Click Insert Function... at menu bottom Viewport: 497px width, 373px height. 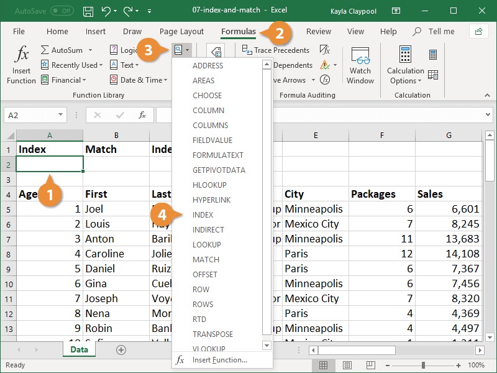pyautogui.click(x=219, y=359)
